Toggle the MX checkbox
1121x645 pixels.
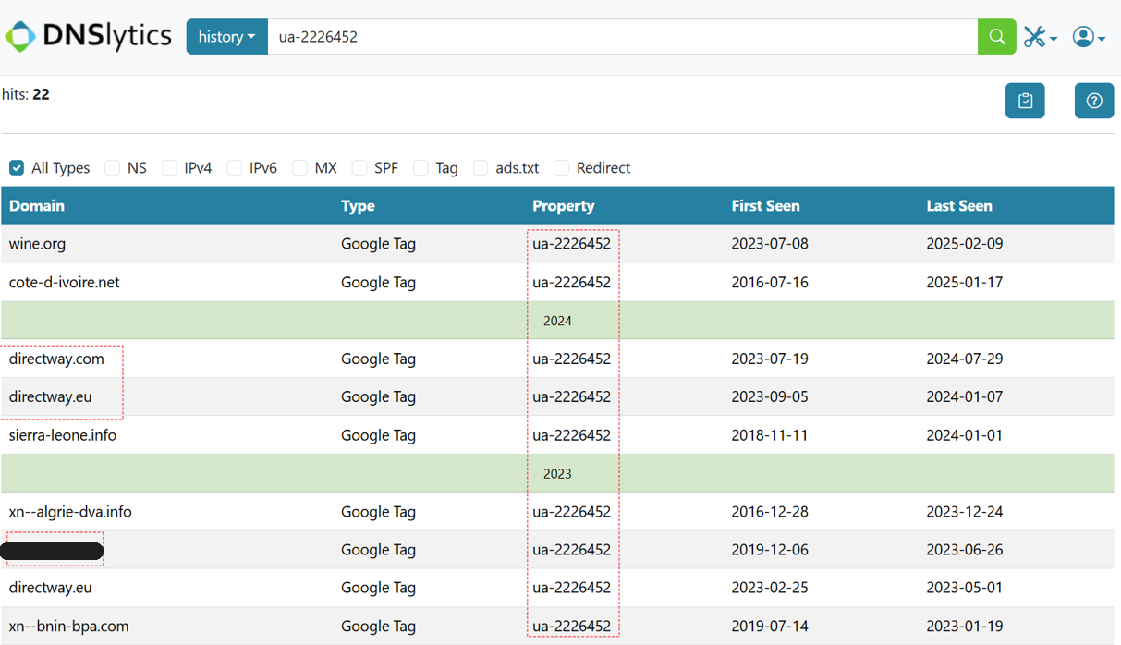pos(299,167)
